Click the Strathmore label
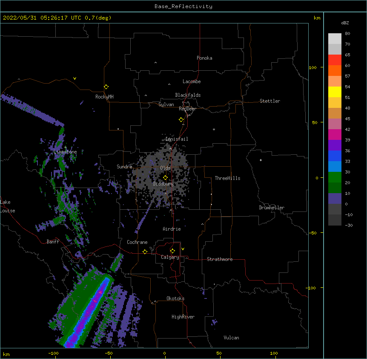Image resolution: width=367 pixels, height=359 pixels. tap(220, 259)
